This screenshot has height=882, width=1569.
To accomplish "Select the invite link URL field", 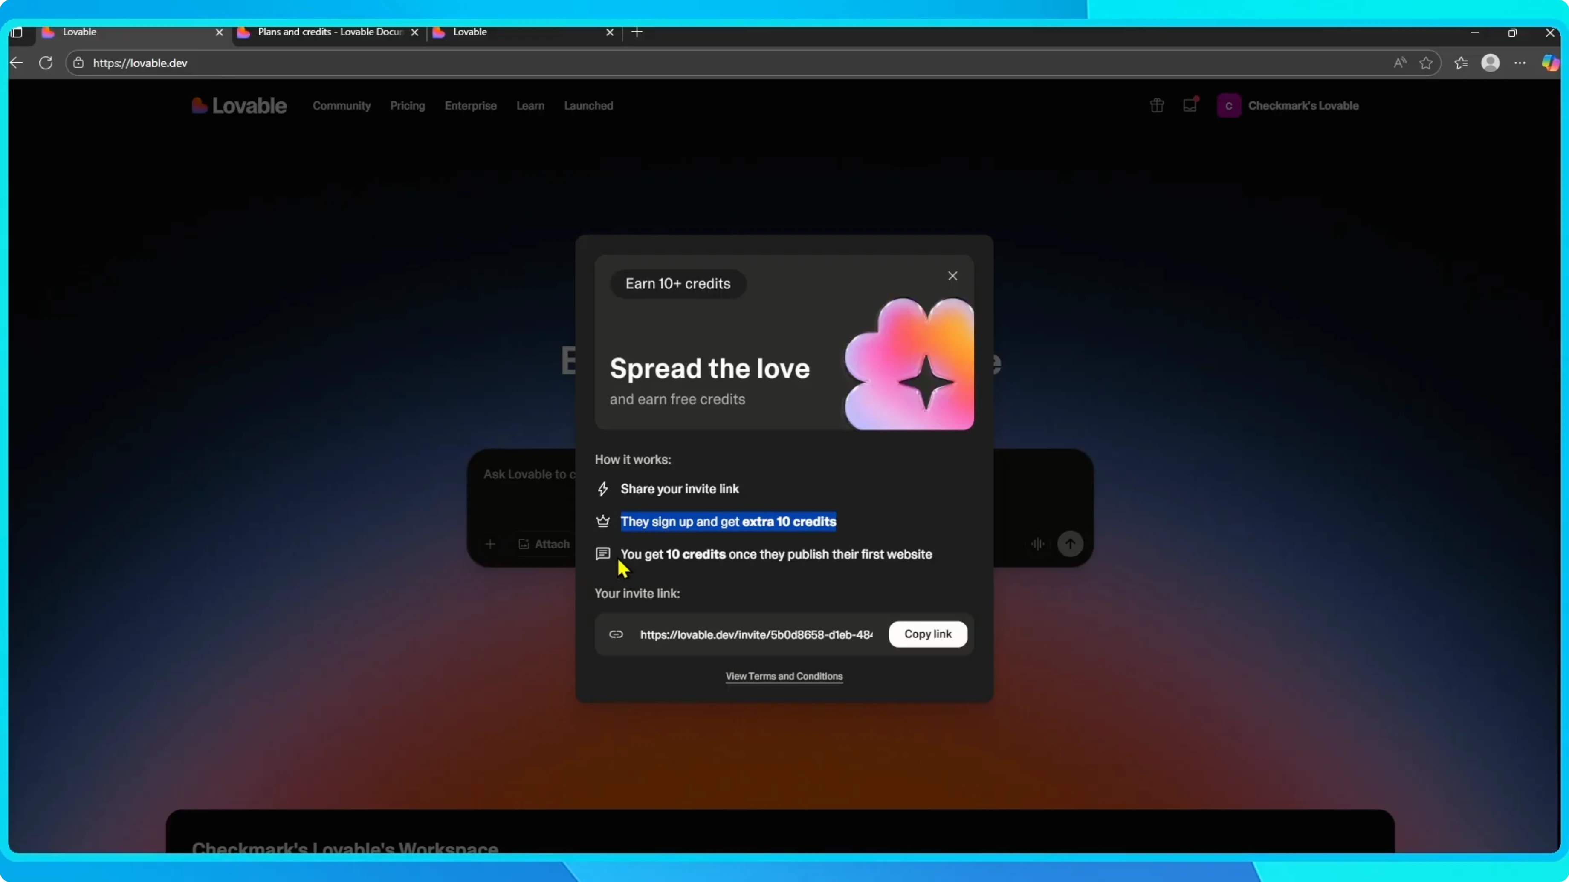I will click(756, 634).
